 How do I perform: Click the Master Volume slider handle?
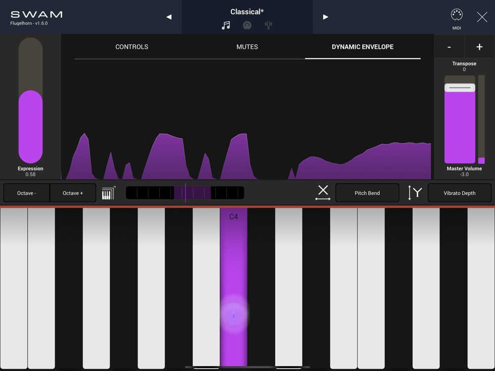pyautogui.click(x=460, y=88)
